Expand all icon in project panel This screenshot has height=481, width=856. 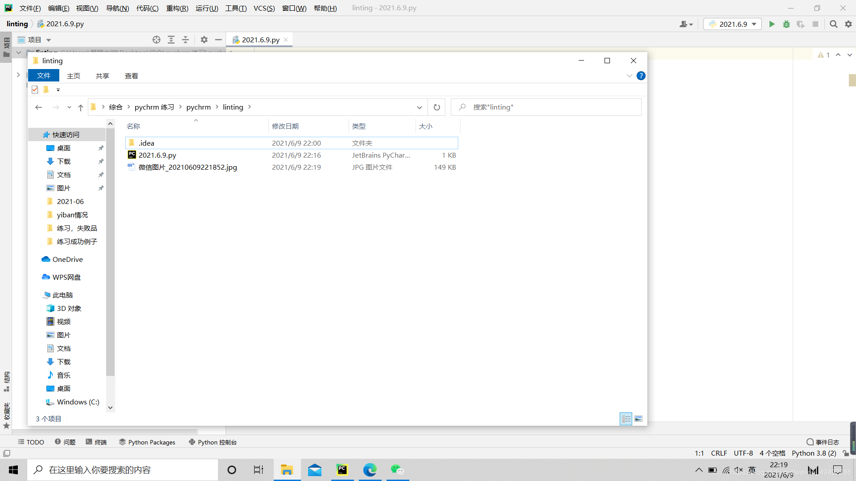[171, 40]
